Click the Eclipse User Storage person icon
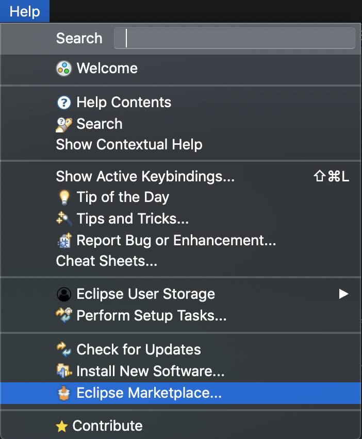 pyautogui.click(x=63, y=294)
